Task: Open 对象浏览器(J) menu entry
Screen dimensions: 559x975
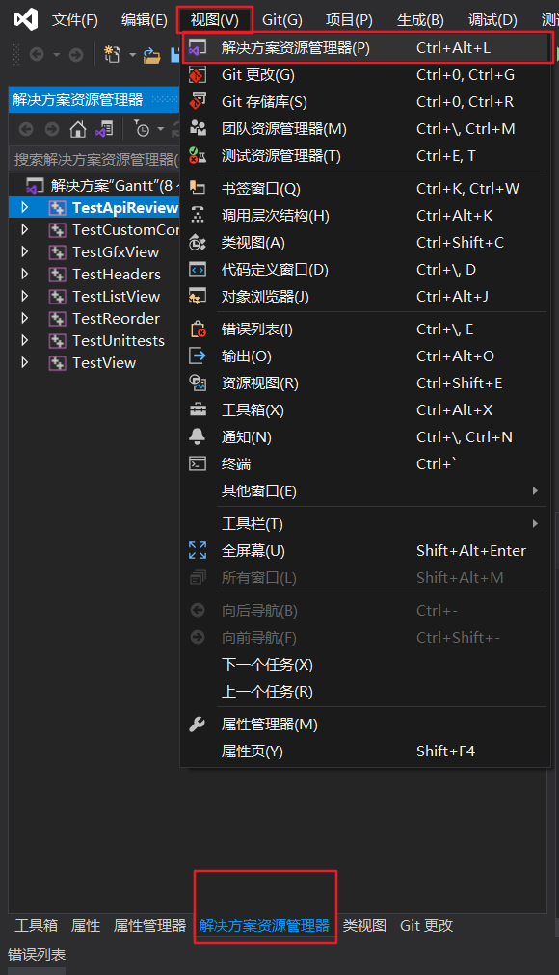Action: tap(365, 297)
